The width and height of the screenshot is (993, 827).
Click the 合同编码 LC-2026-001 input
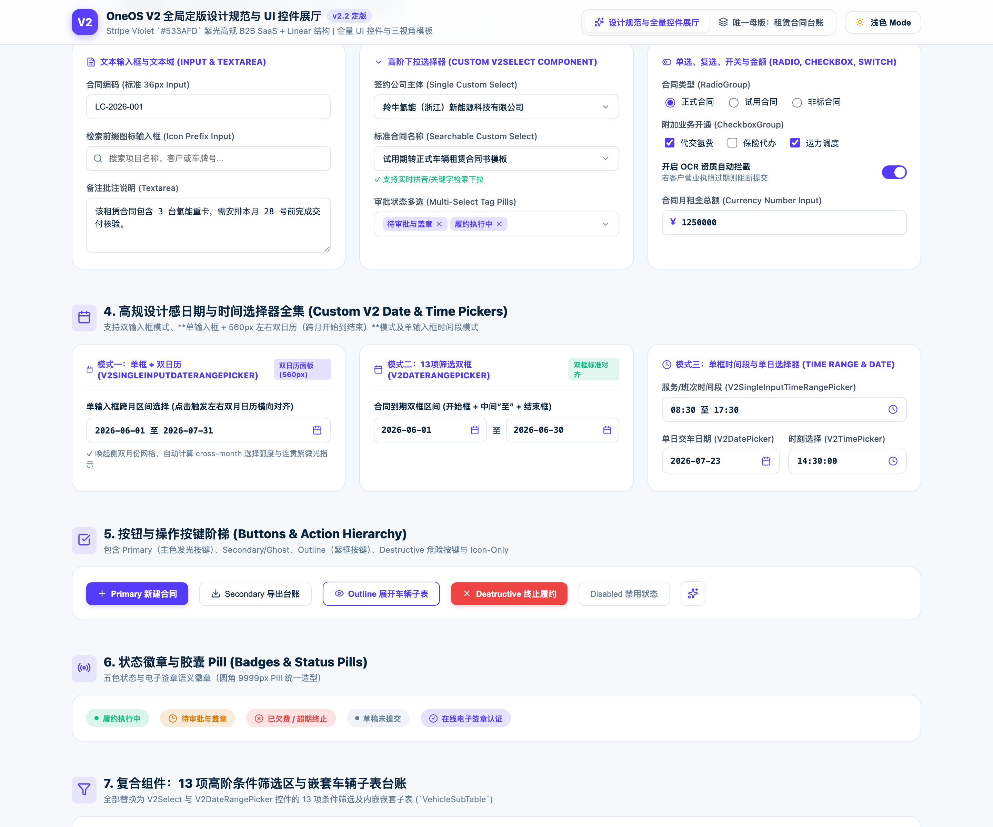(209, 107)
